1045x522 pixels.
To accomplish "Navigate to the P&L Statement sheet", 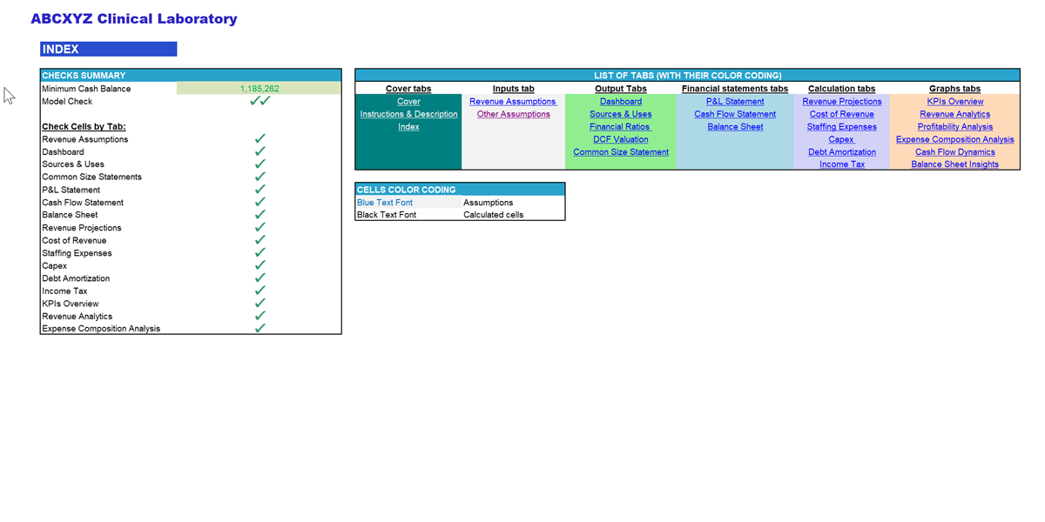I will coord(735,101).
